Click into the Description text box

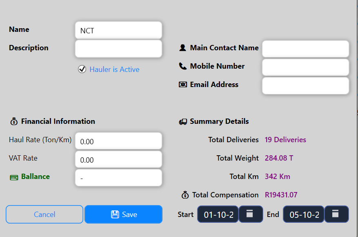[118, 49]
